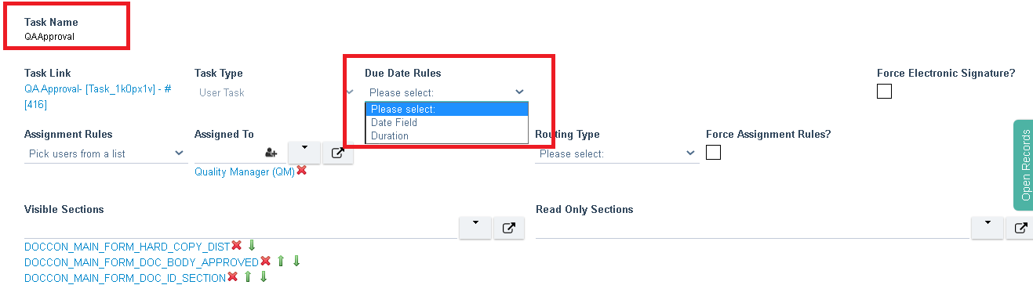
Task: Open the Assignment Rules dropdown
Action: (105, 153)
